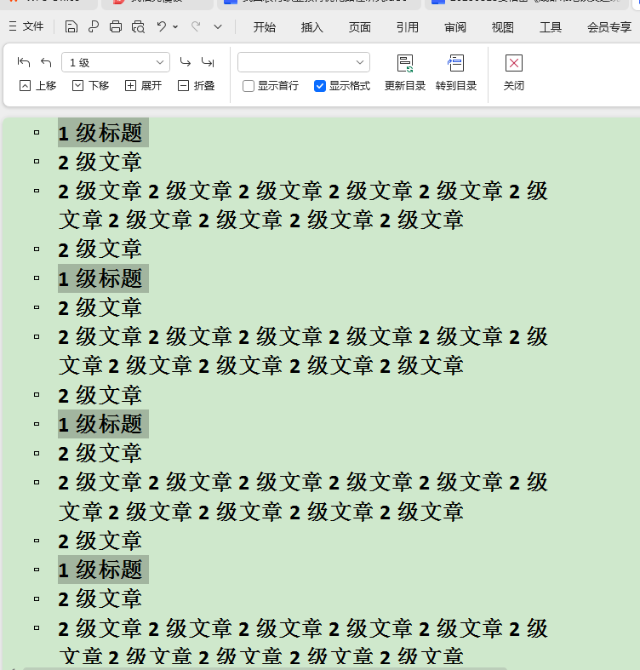Click the Undo arrow icon
The height and width of the screenshot is (670, 640).
(x=162, y=27)
